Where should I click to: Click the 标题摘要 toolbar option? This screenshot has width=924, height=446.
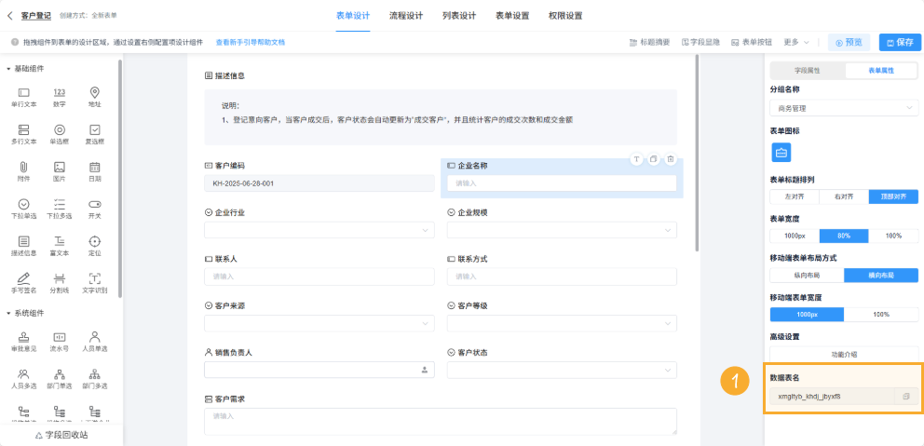(649, 43)
